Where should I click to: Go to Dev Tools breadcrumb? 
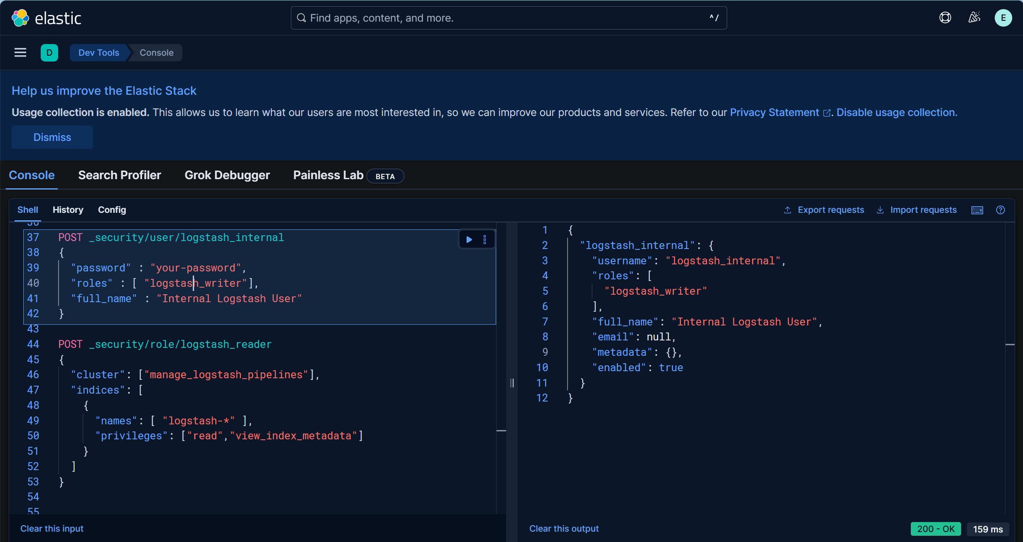pyautogui.click(x=98, y=53)
